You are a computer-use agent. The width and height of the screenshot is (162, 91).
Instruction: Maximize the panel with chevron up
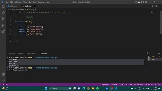click(x=156, y=53)
